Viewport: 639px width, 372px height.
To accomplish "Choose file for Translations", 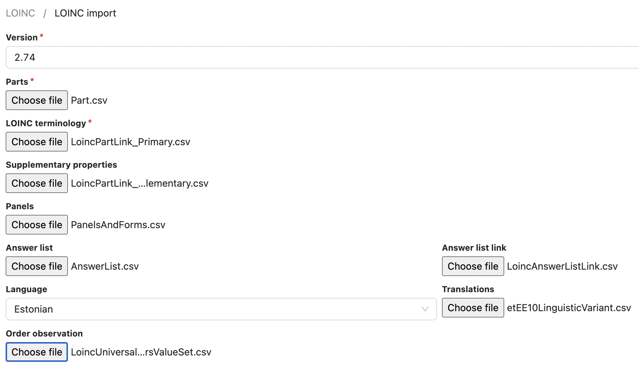I will [473, 308].
